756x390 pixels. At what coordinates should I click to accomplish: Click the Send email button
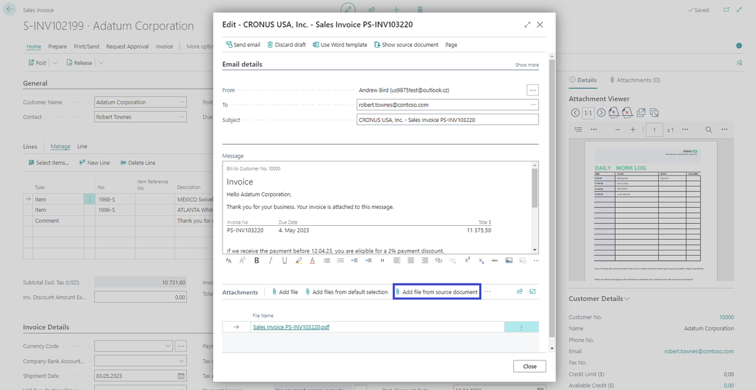pos(243,45)
